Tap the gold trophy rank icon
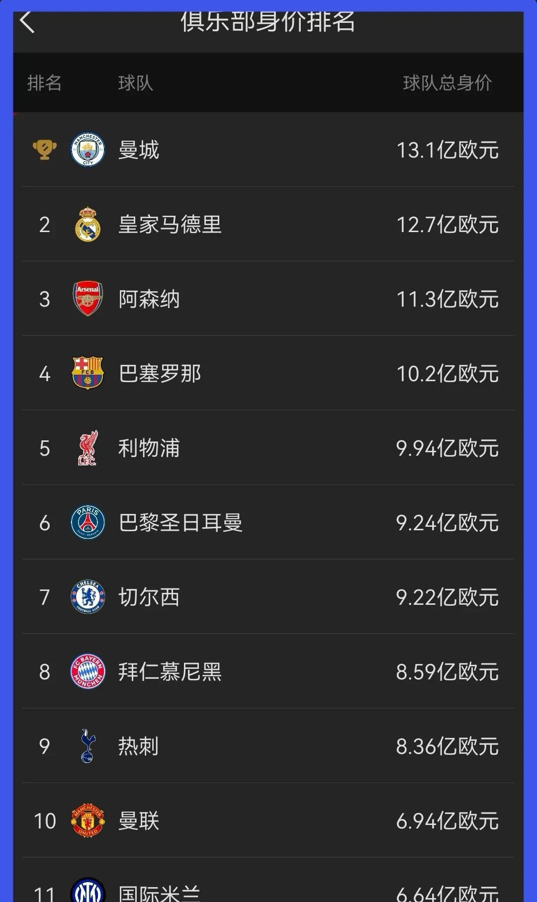The image size is (537, 902). tap(44, 150)
